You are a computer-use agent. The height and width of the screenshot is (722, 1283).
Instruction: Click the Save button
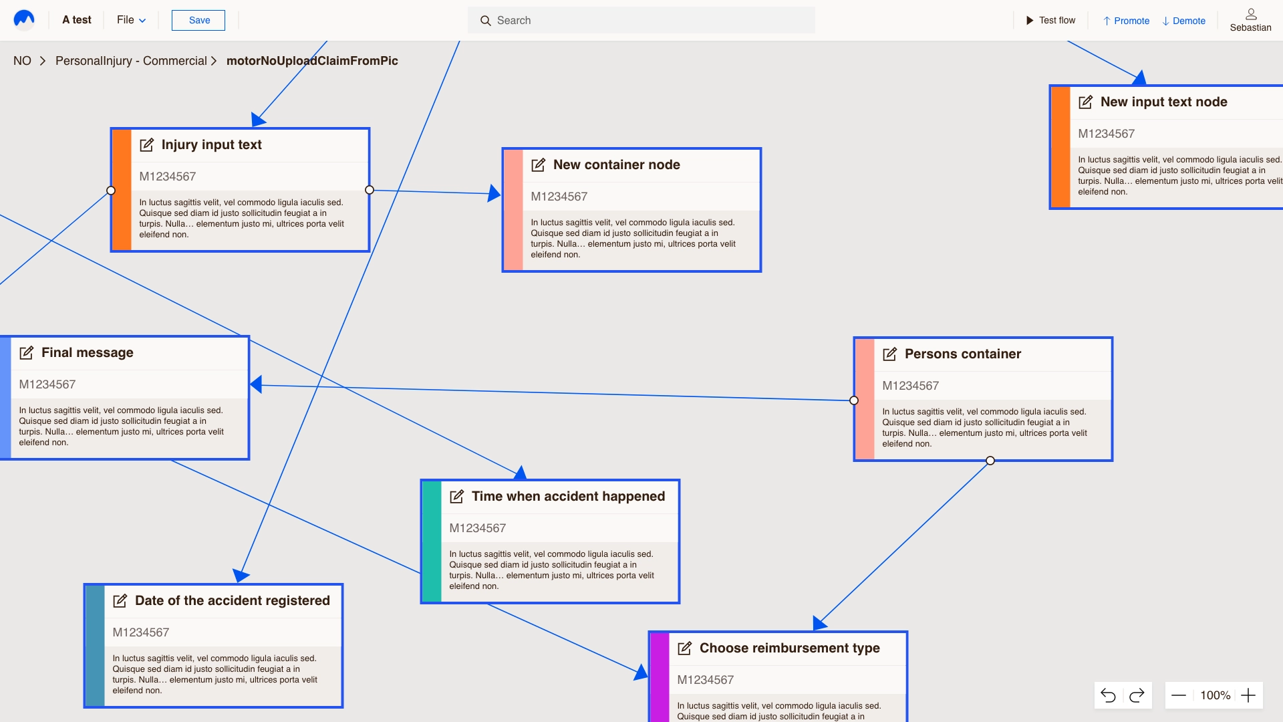pyautogui.click(x=198, y=20)
